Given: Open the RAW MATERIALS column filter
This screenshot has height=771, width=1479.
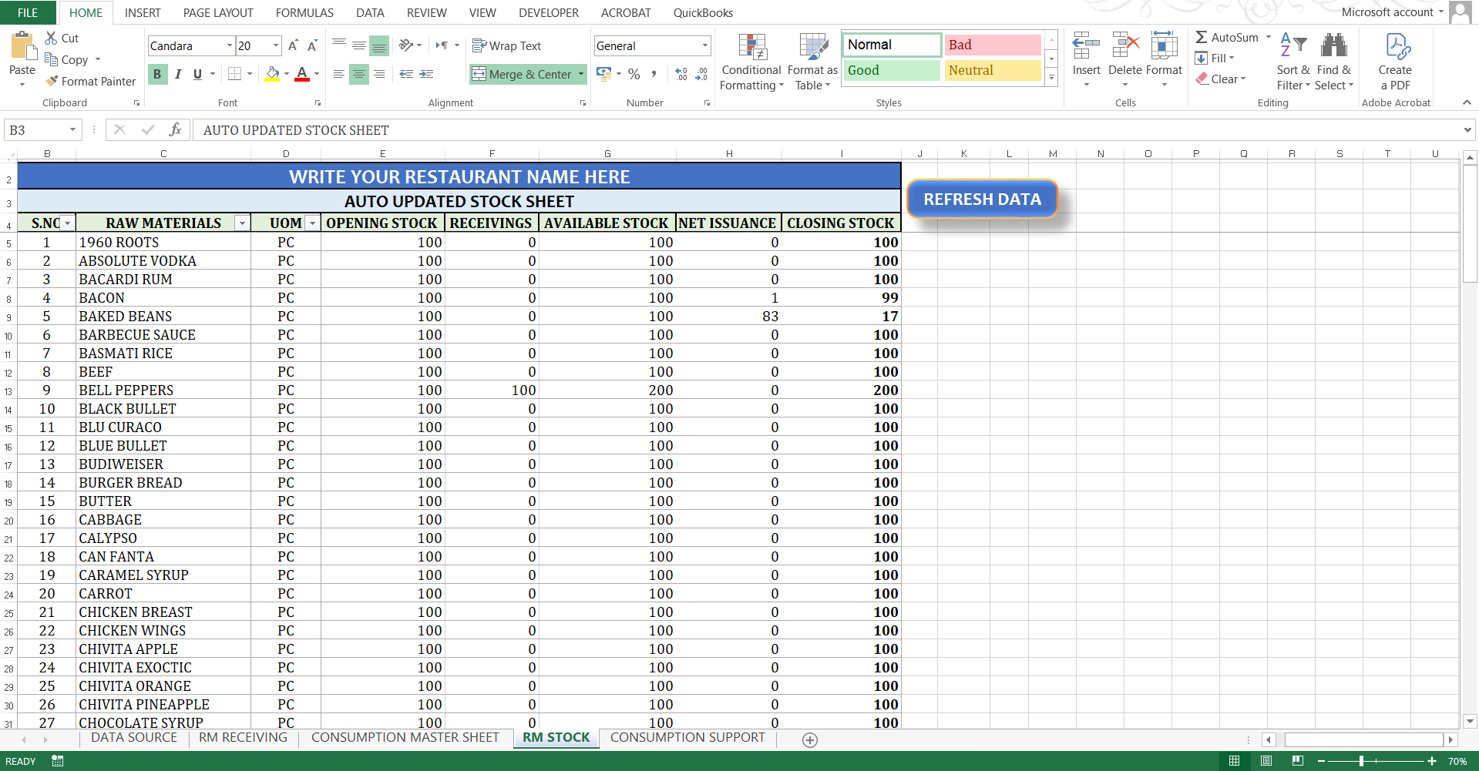Looking at the screenshot, I should (242, 223).
